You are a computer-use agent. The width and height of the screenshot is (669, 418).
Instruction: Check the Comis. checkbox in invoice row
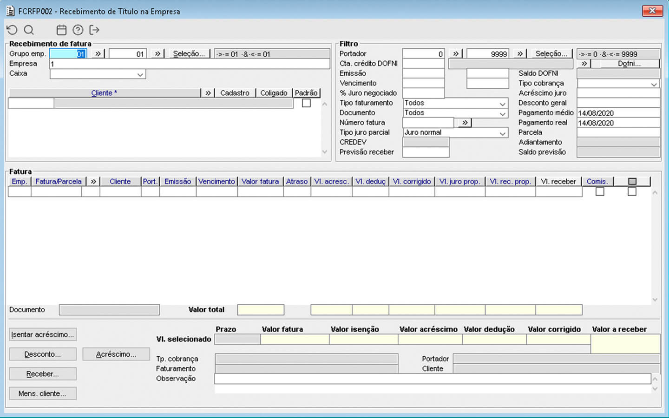click(x=600, y=191)
